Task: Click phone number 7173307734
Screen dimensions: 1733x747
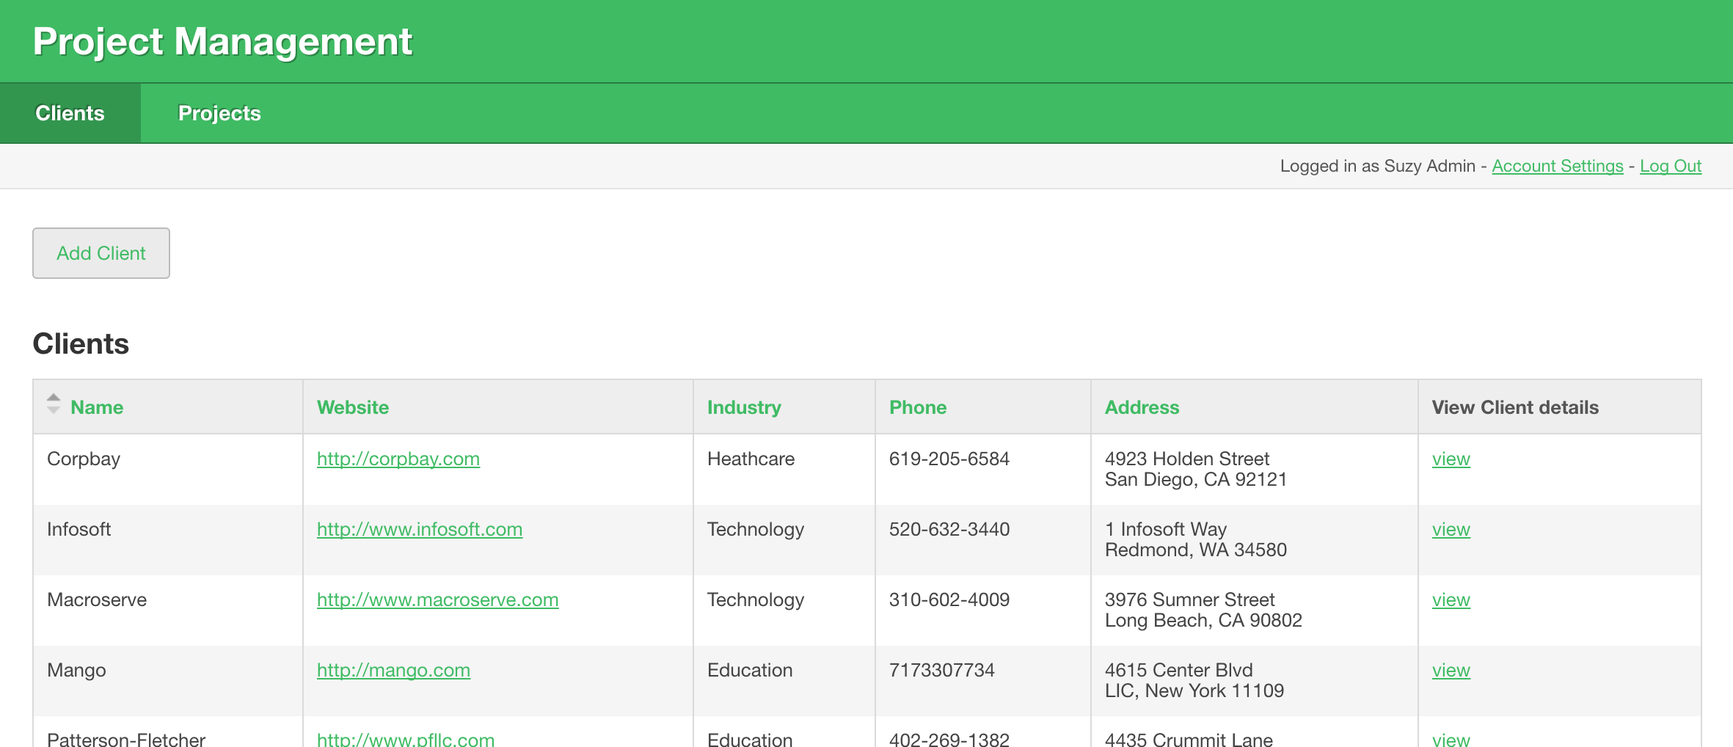Action: point(942,670)
